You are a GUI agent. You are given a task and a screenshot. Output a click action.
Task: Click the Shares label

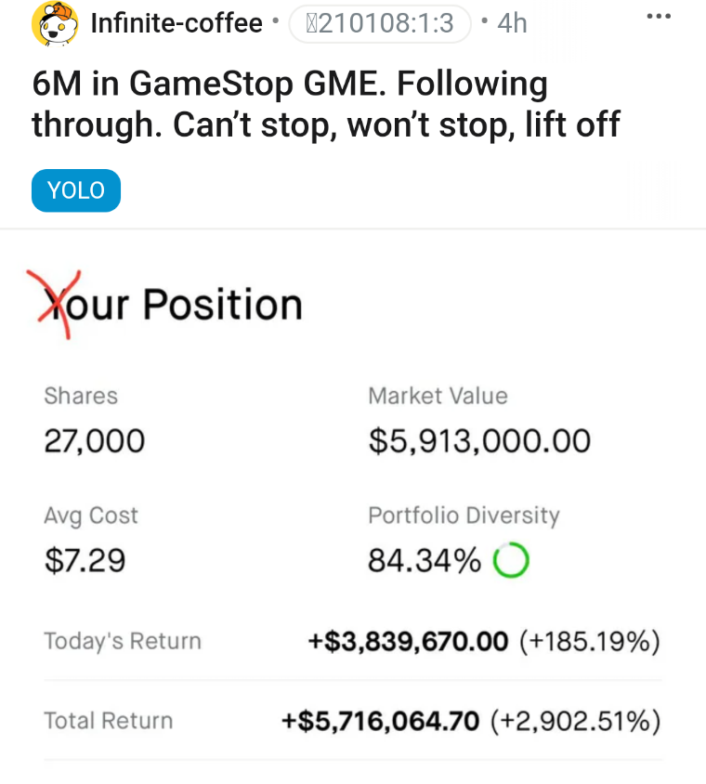point(81,396)
